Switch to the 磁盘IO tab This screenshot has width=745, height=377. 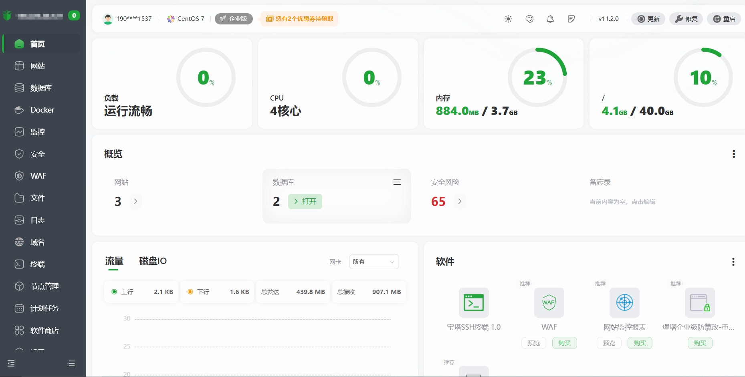pos(152,261)
